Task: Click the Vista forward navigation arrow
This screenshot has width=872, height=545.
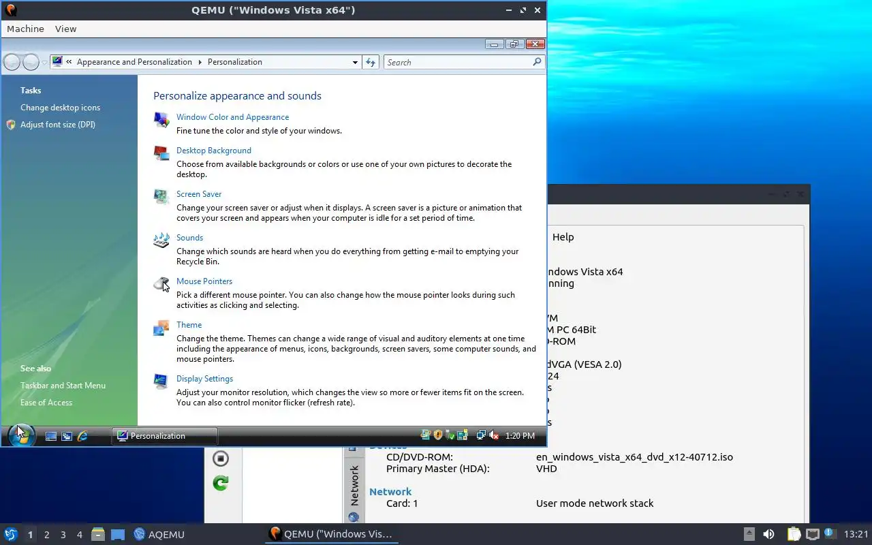Action: pyautogui.click(x=31, y=62)
